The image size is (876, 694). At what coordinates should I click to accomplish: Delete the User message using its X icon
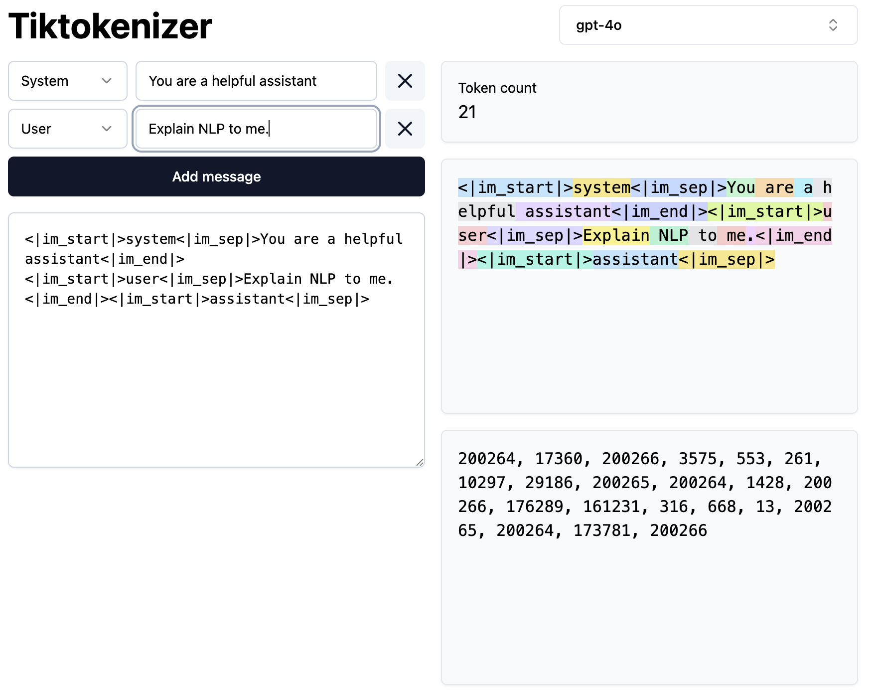tap(405, 129)
